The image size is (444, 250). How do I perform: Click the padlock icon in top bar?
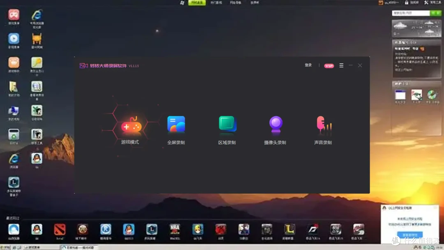pos(406,2)
